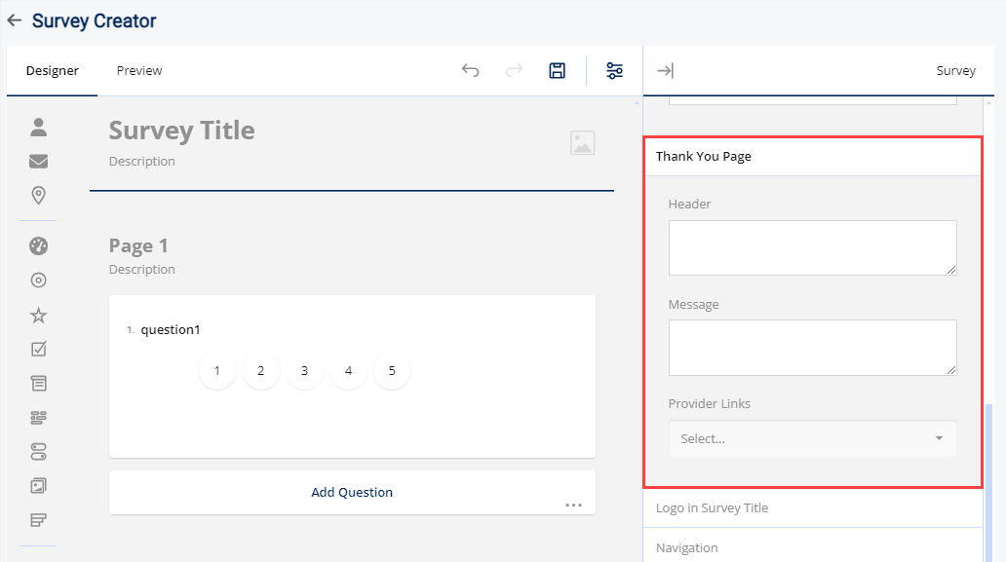Select the user info question icon
The image size is (1006, 562).
[x=38, y=127]
